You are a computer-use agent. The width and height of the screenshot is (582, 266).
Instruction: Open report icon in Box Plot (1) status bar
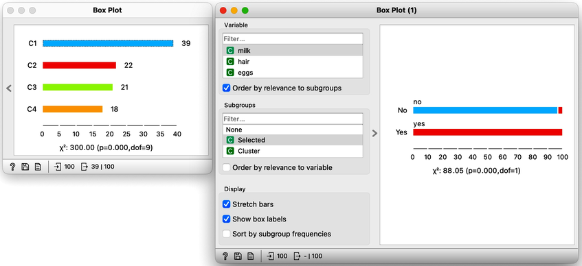click(x=251, y=256)
